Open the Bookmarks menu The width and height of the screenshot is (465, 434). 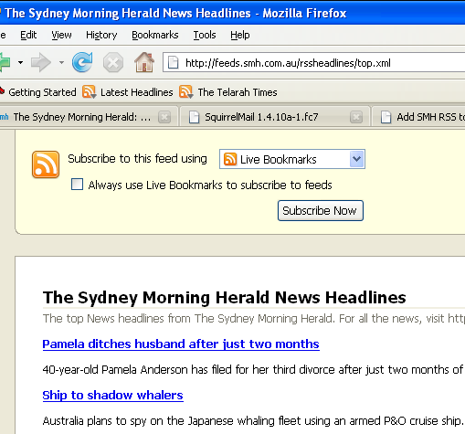155,35
